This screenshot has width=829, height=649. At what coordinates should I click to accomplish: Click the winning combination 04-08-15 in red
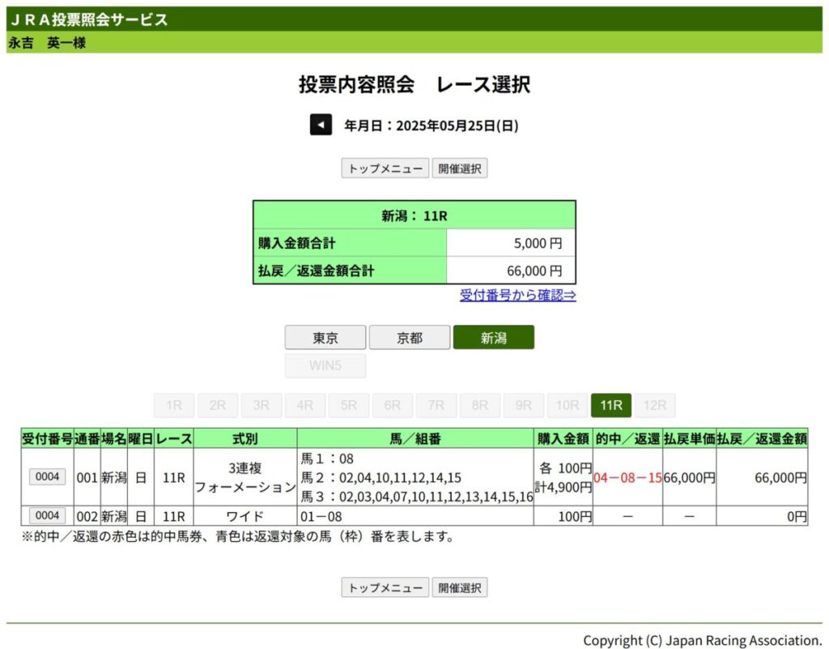pyautogui.click(x=627, y=478)
